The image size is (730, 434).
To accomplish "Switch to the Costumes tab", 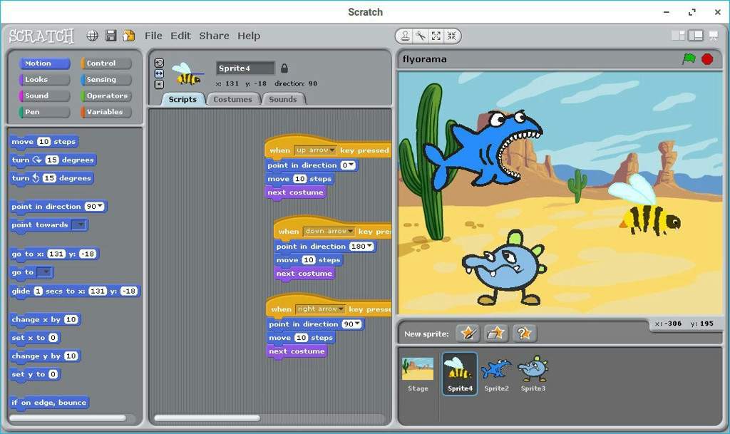I will pos(233,99).
